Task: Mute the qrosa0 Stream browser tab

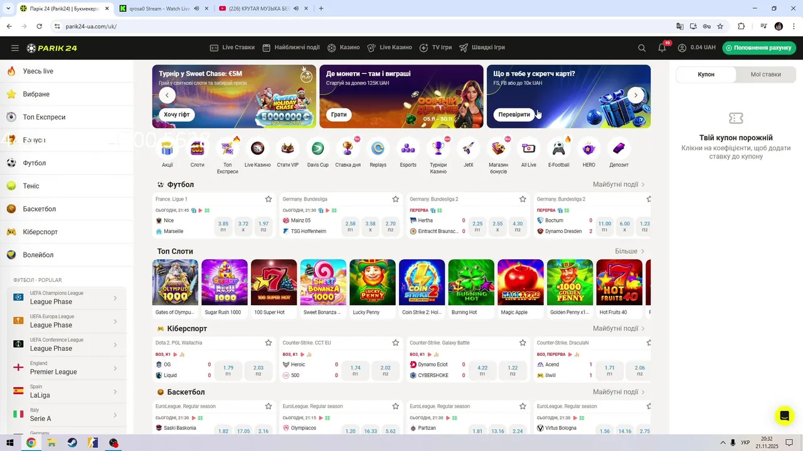Action: point(196,9)
